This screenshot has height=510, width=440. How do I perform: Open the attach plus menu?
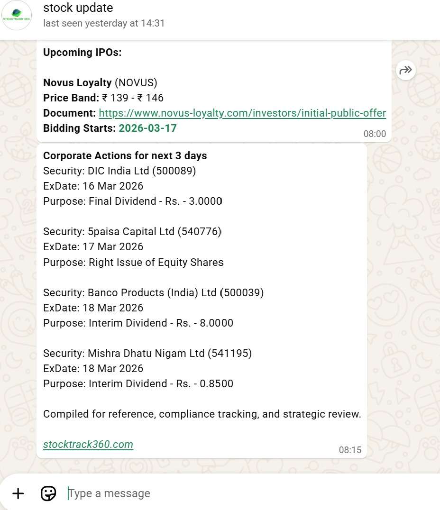(x=18, y=493)
